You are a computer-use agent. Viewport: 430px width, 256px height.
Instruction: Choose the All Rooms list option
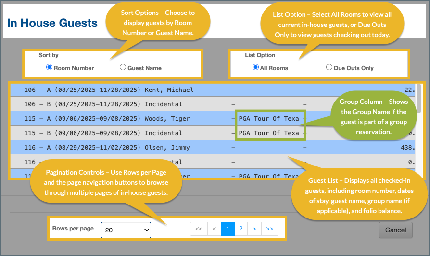pos(255,68)
